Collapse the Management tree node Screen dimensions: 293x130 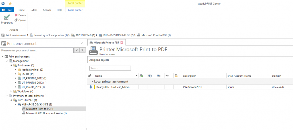(7, 61)
